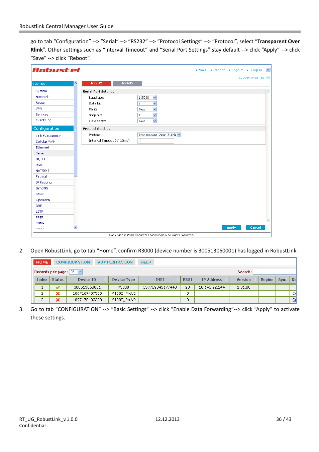
Task: Open DynDNS configuration
Action: [x=42, y=188]
